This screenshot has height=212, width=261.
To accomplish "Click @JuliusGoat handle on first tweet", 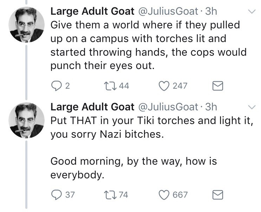I will click(x=168, y=12).
